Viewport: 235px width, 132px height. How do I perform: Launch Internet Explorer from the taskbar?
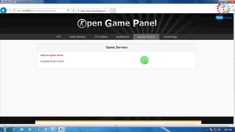pyautogui.click(x=14, y=129)
